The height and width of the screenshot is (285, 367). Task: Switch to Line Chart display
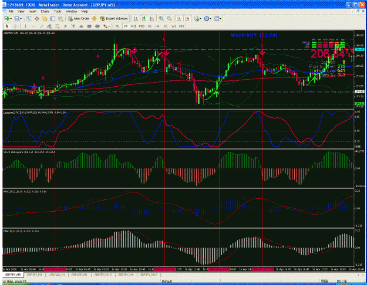152,19
